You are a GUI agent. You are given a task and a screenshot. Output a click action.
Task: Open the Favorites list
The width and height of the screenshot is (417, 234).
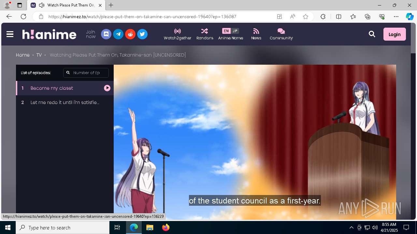(x=353, y=17)
